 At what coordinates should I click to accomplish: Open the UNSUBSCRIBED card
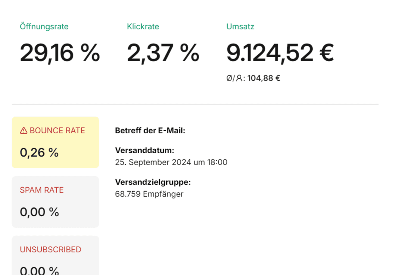(56, 255)
